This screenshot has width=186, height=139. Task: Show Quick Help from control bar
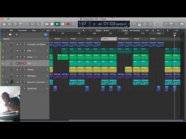[15, 24]
